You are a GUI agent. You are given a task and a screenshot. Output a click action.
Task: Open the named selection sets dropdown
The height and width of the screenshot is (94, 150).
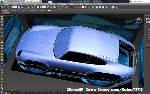pyautogui.click(x=78, y=7)
